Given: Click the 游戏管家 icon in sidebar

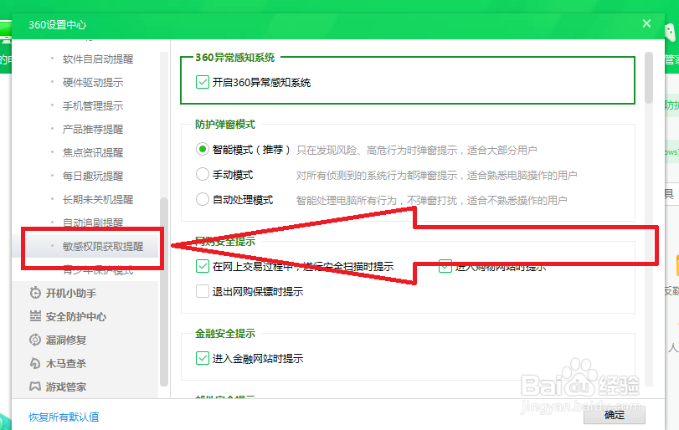Looking at the screenshot, I should click(35, 386).
